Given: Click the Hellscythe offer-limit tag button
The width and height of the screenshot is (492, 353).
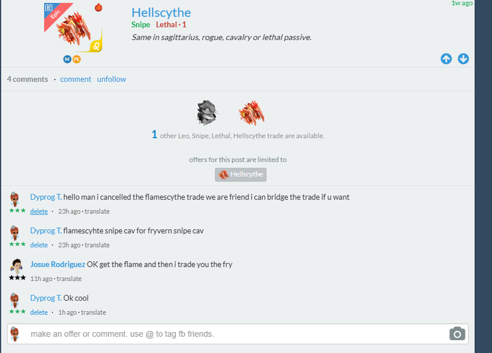Looking at the screenshot, I should 240,175.
